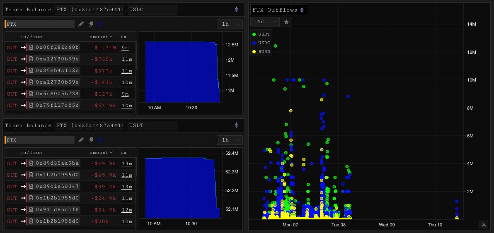This screenshot has height=233, width=494.
Task: Copy the FTX address in USDC panel
Action: click(91, 24)
